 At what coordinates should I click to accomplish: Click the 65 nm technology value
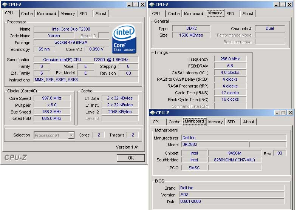pyautogui.click(x=44, y=49)
